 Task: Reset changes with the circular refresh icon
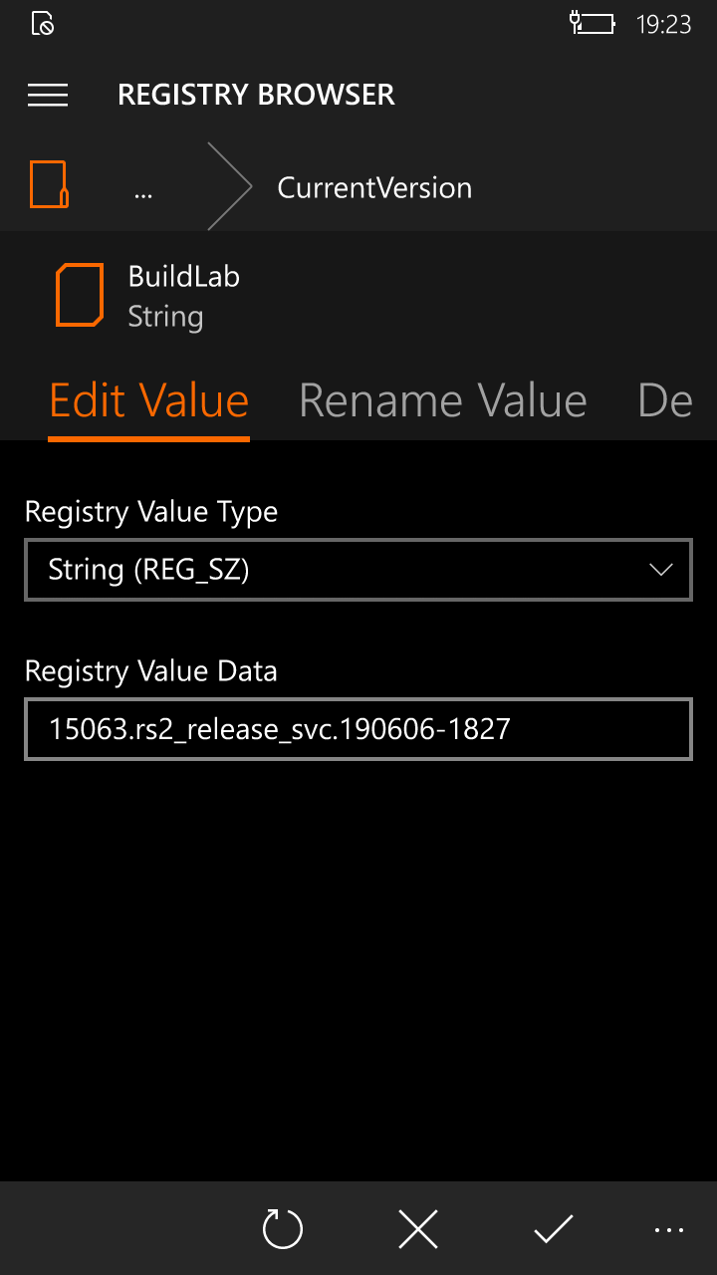click(282, 1229)
